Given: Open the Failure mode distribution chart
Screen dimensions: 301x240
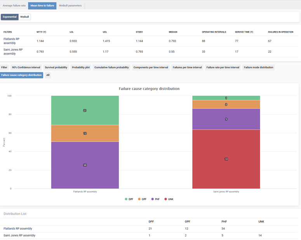Looking at the screenshot, I should 259,67.
